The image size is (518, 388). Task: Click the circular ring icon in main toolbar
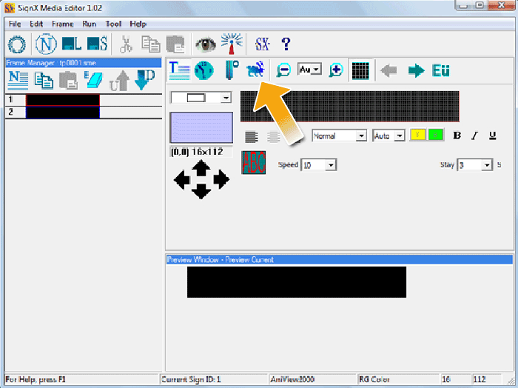17,44
